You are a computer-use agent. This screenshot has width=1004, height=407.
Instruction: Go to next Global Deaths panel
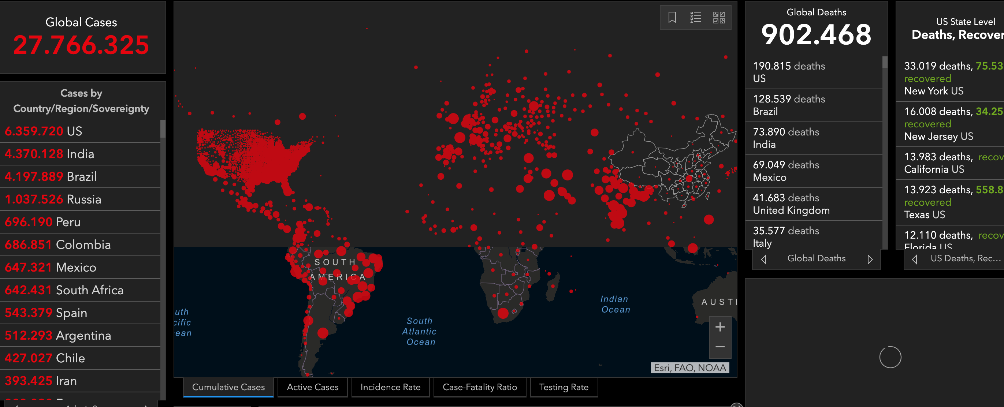870,259
